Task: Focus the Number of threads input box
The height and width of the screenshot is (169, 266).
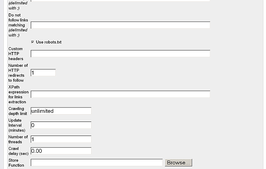Action: (61, 139)
